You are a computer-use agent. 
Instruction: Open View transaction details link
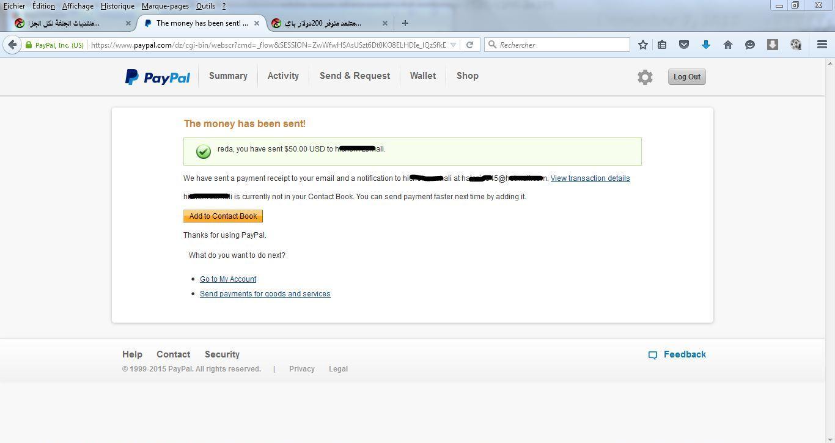590,178
